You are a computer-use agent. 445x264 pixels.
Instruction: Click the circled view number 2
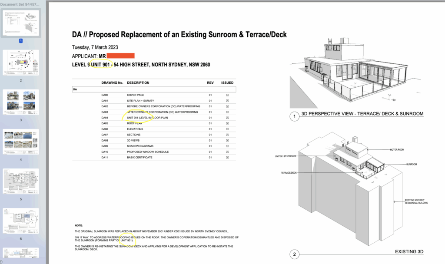pyautogui.click(x=294, y=254)
